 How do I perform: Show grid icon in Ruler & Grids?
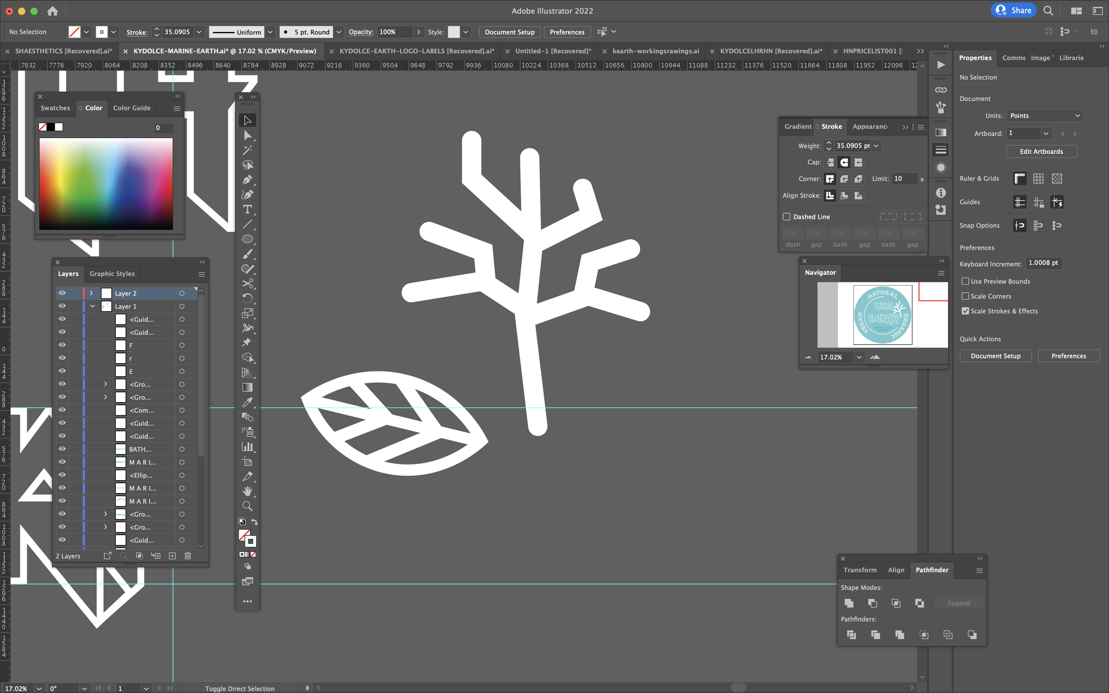[x=1038, y=179]
